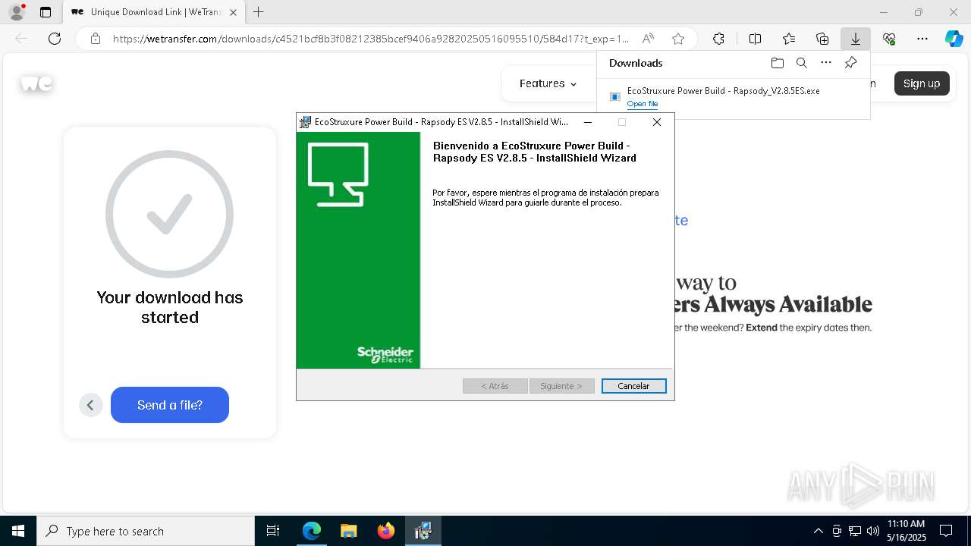Open Firefox from taskbar

[x=385, y=531]
